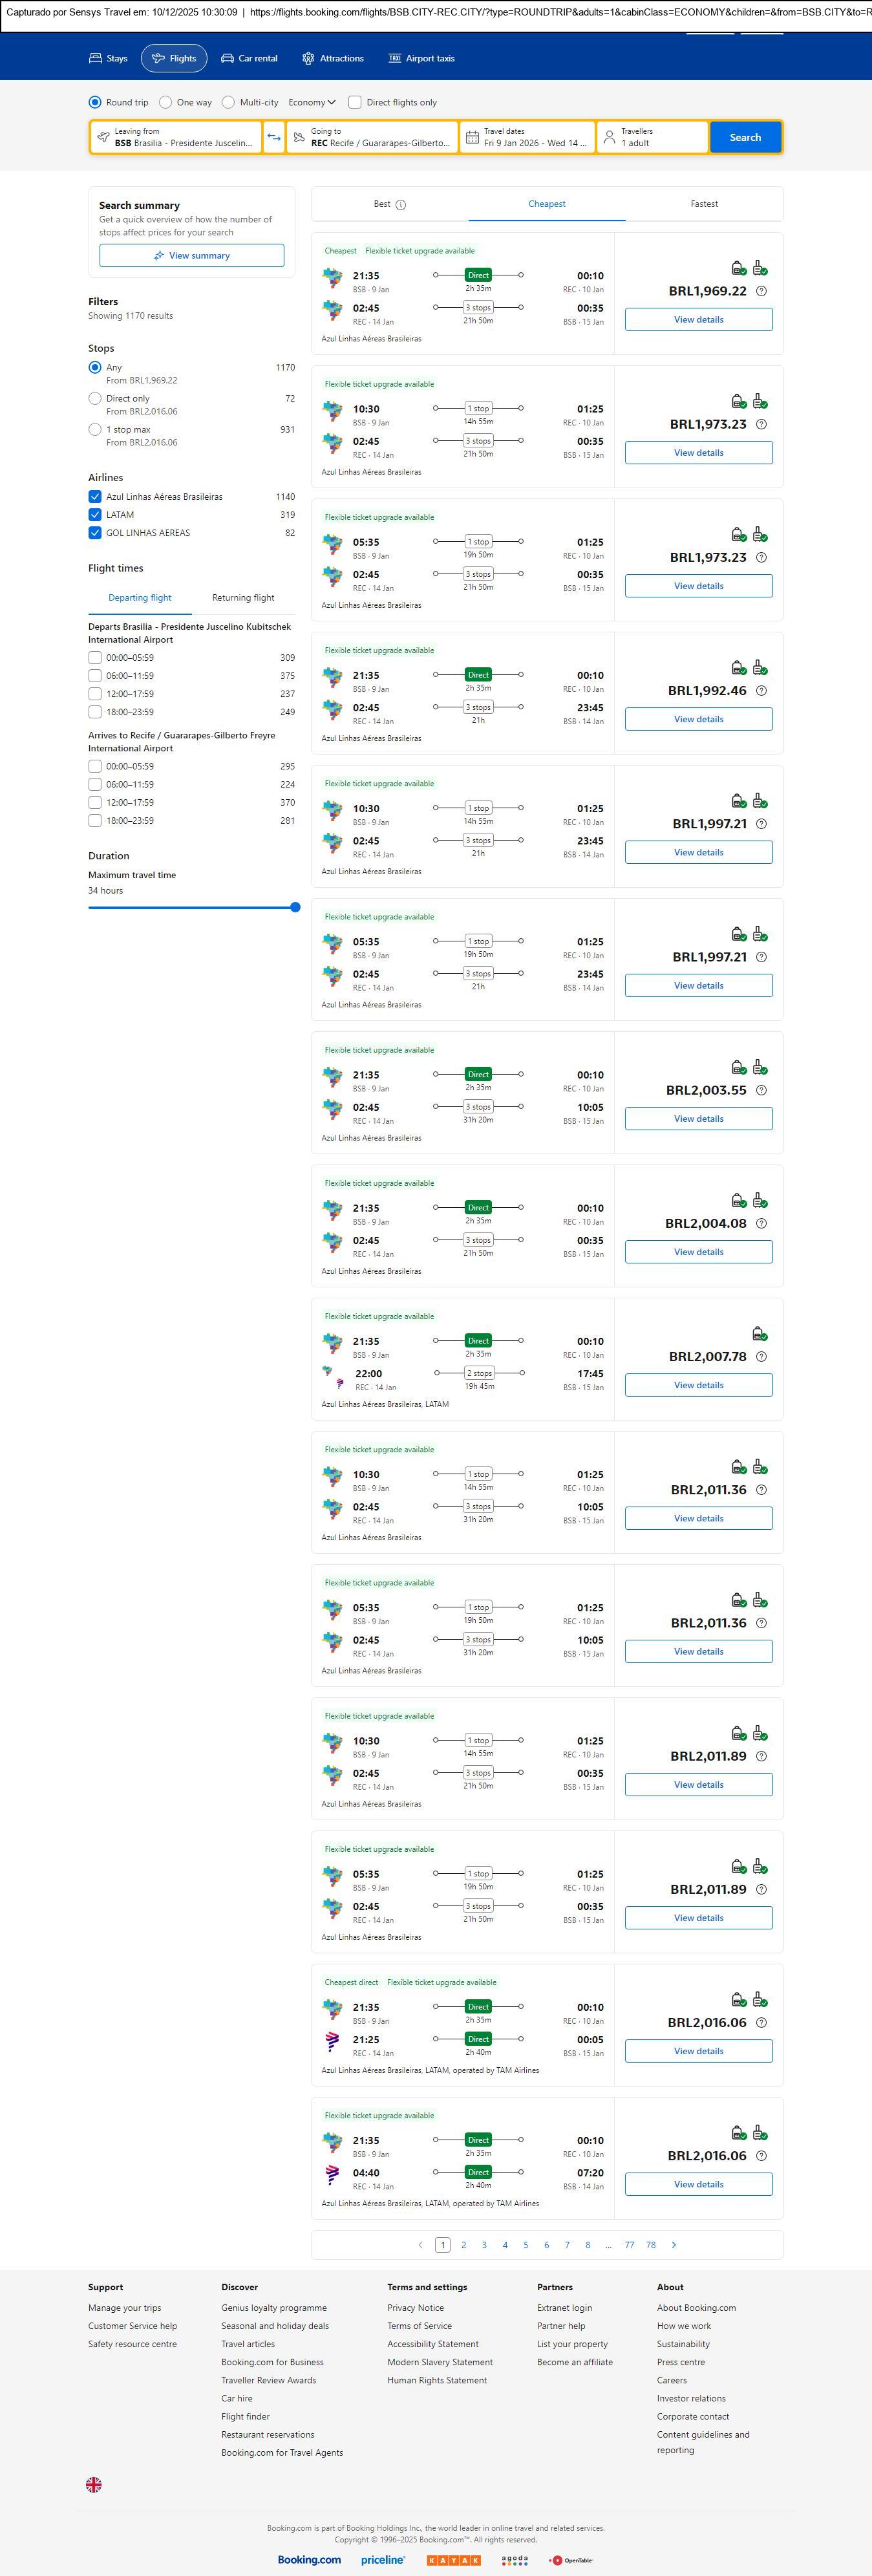Image resolution: width=872 pixels, height=2576 pixels.
Task: Click the help icon next to BRL2,007.78 price
Action: tap(761, 1357)
